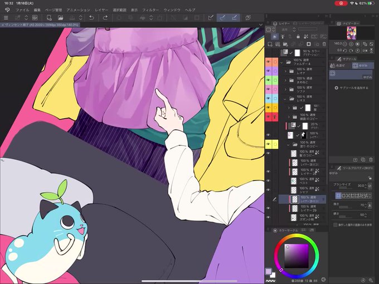Screen dimensions: 379x284
Task: Expand the ソファ layer folder
Action: [x=285, y=90]
